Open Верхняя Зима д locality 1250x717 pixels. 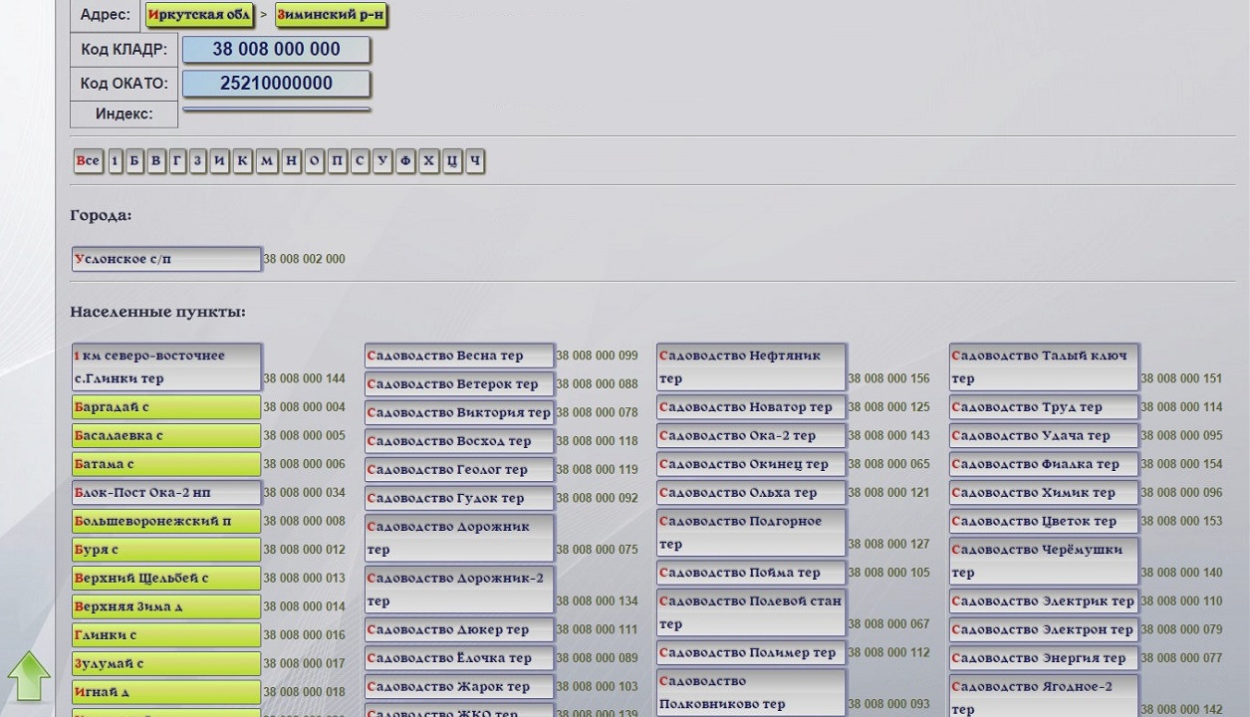tap(166, 606)
